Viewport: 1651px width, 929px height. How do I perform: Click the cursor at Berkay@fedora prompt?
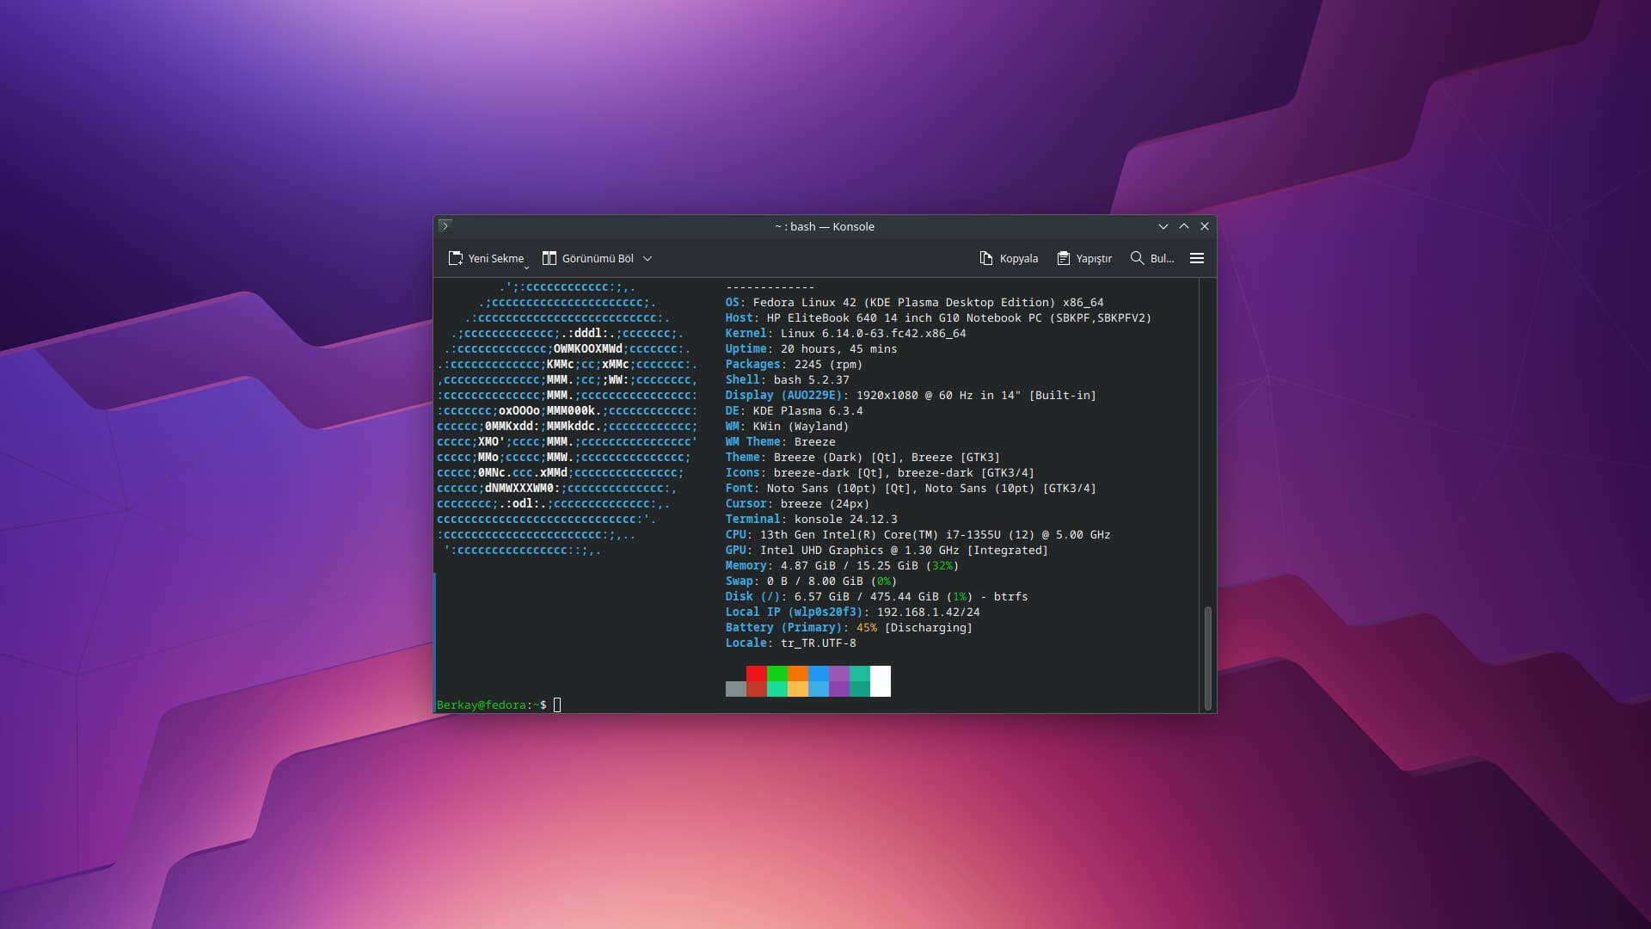coord(557,705)
